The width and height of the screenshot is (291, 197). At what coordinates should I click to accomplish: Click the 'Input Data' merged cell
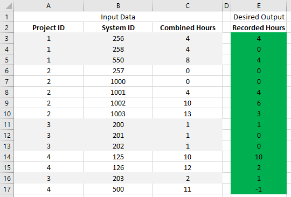point(118,17)
